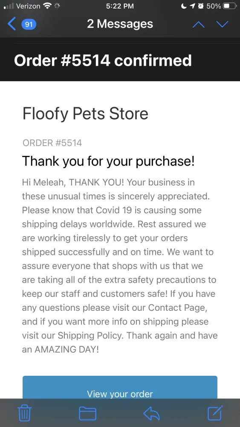Screen dimensions: 240x427
Task: Tap the Do Not Disturb moon icon
Action: point(184,6)
